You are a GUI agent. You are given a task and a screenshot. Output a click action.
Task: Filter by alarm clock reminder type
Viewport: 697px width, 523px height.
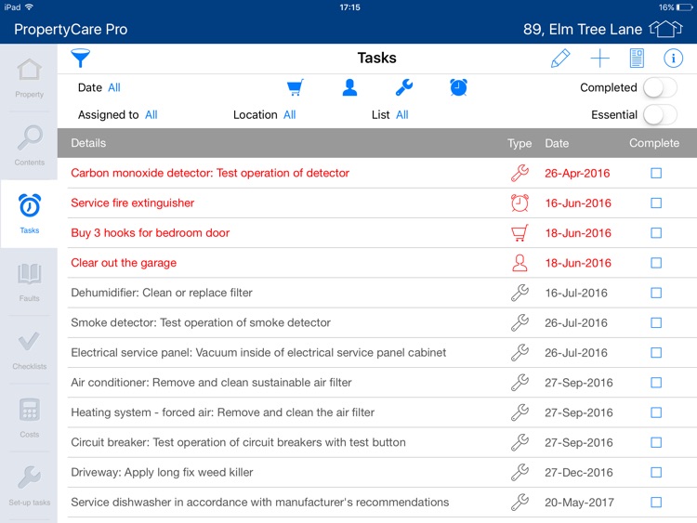pos(458,87)
